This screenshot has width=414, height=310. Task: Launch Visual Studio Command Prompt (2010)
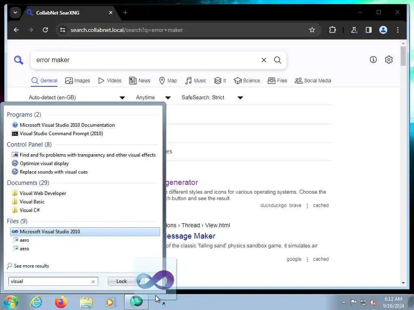click(x=57, y=133)
